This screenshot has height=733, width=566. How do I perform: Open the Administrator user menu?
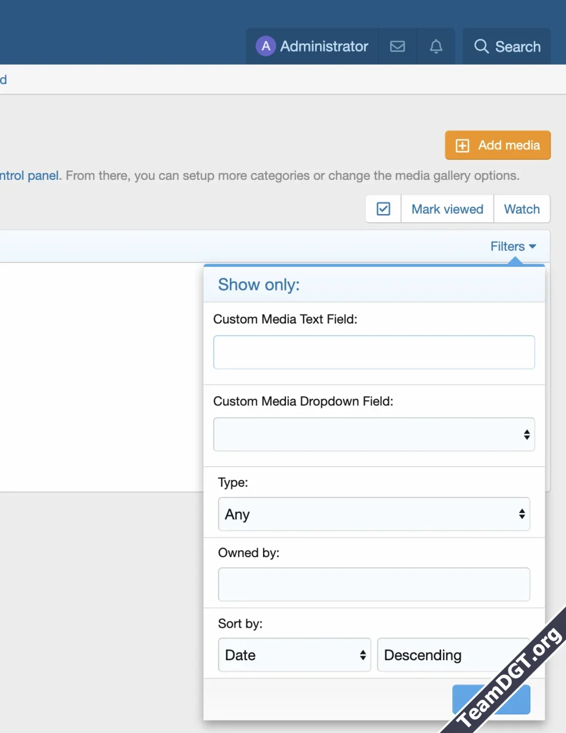click(312, 46)
